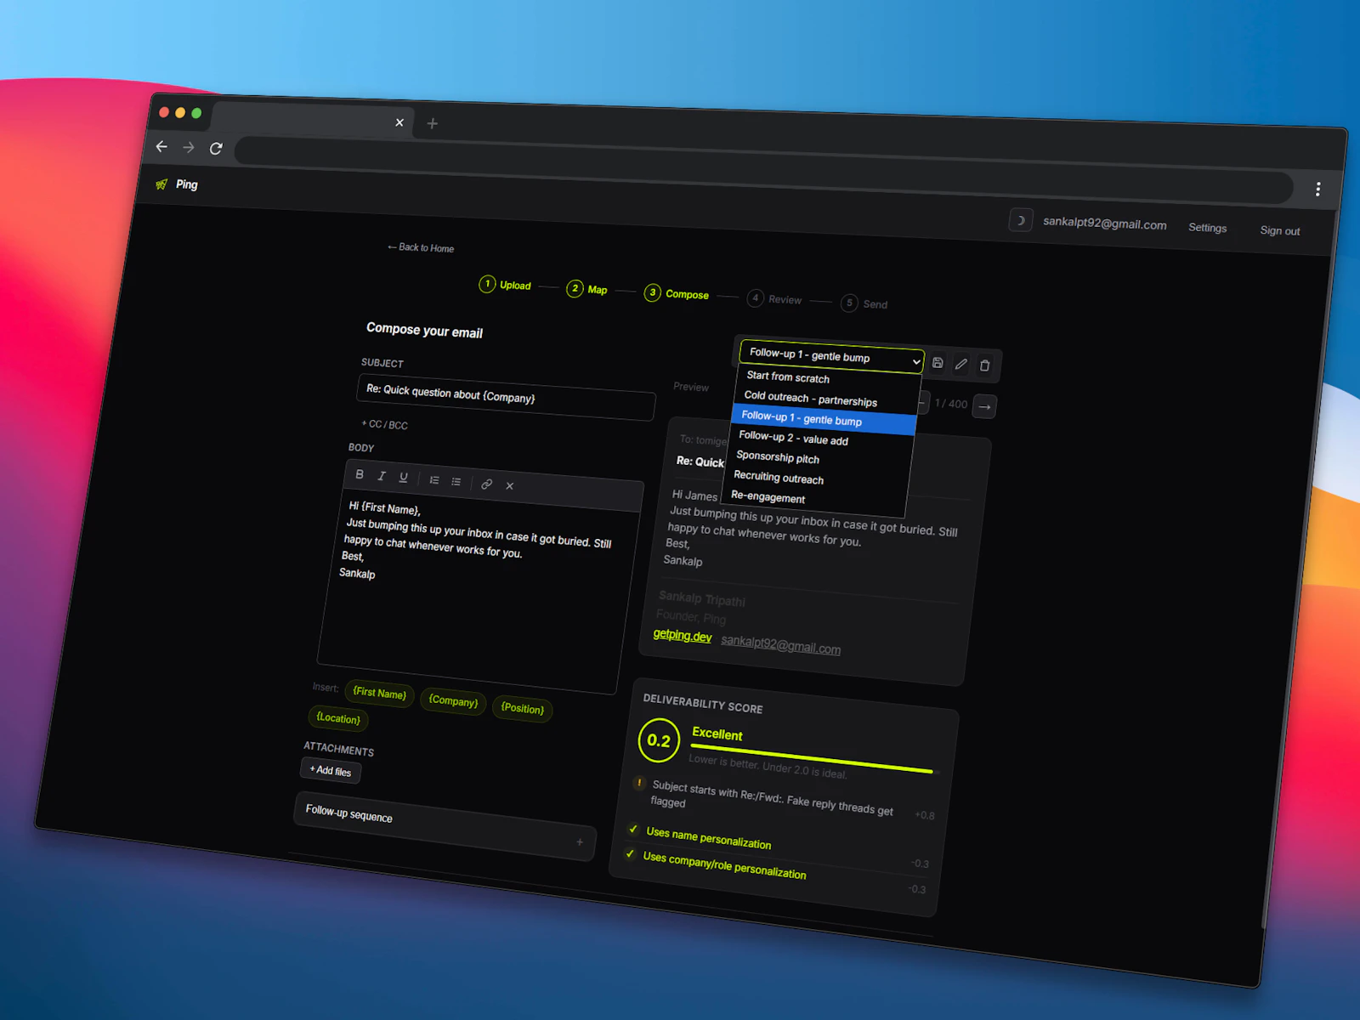Clear formatting with the X icon
This screenshot has height=1020, width=1360.
(510, 485)
